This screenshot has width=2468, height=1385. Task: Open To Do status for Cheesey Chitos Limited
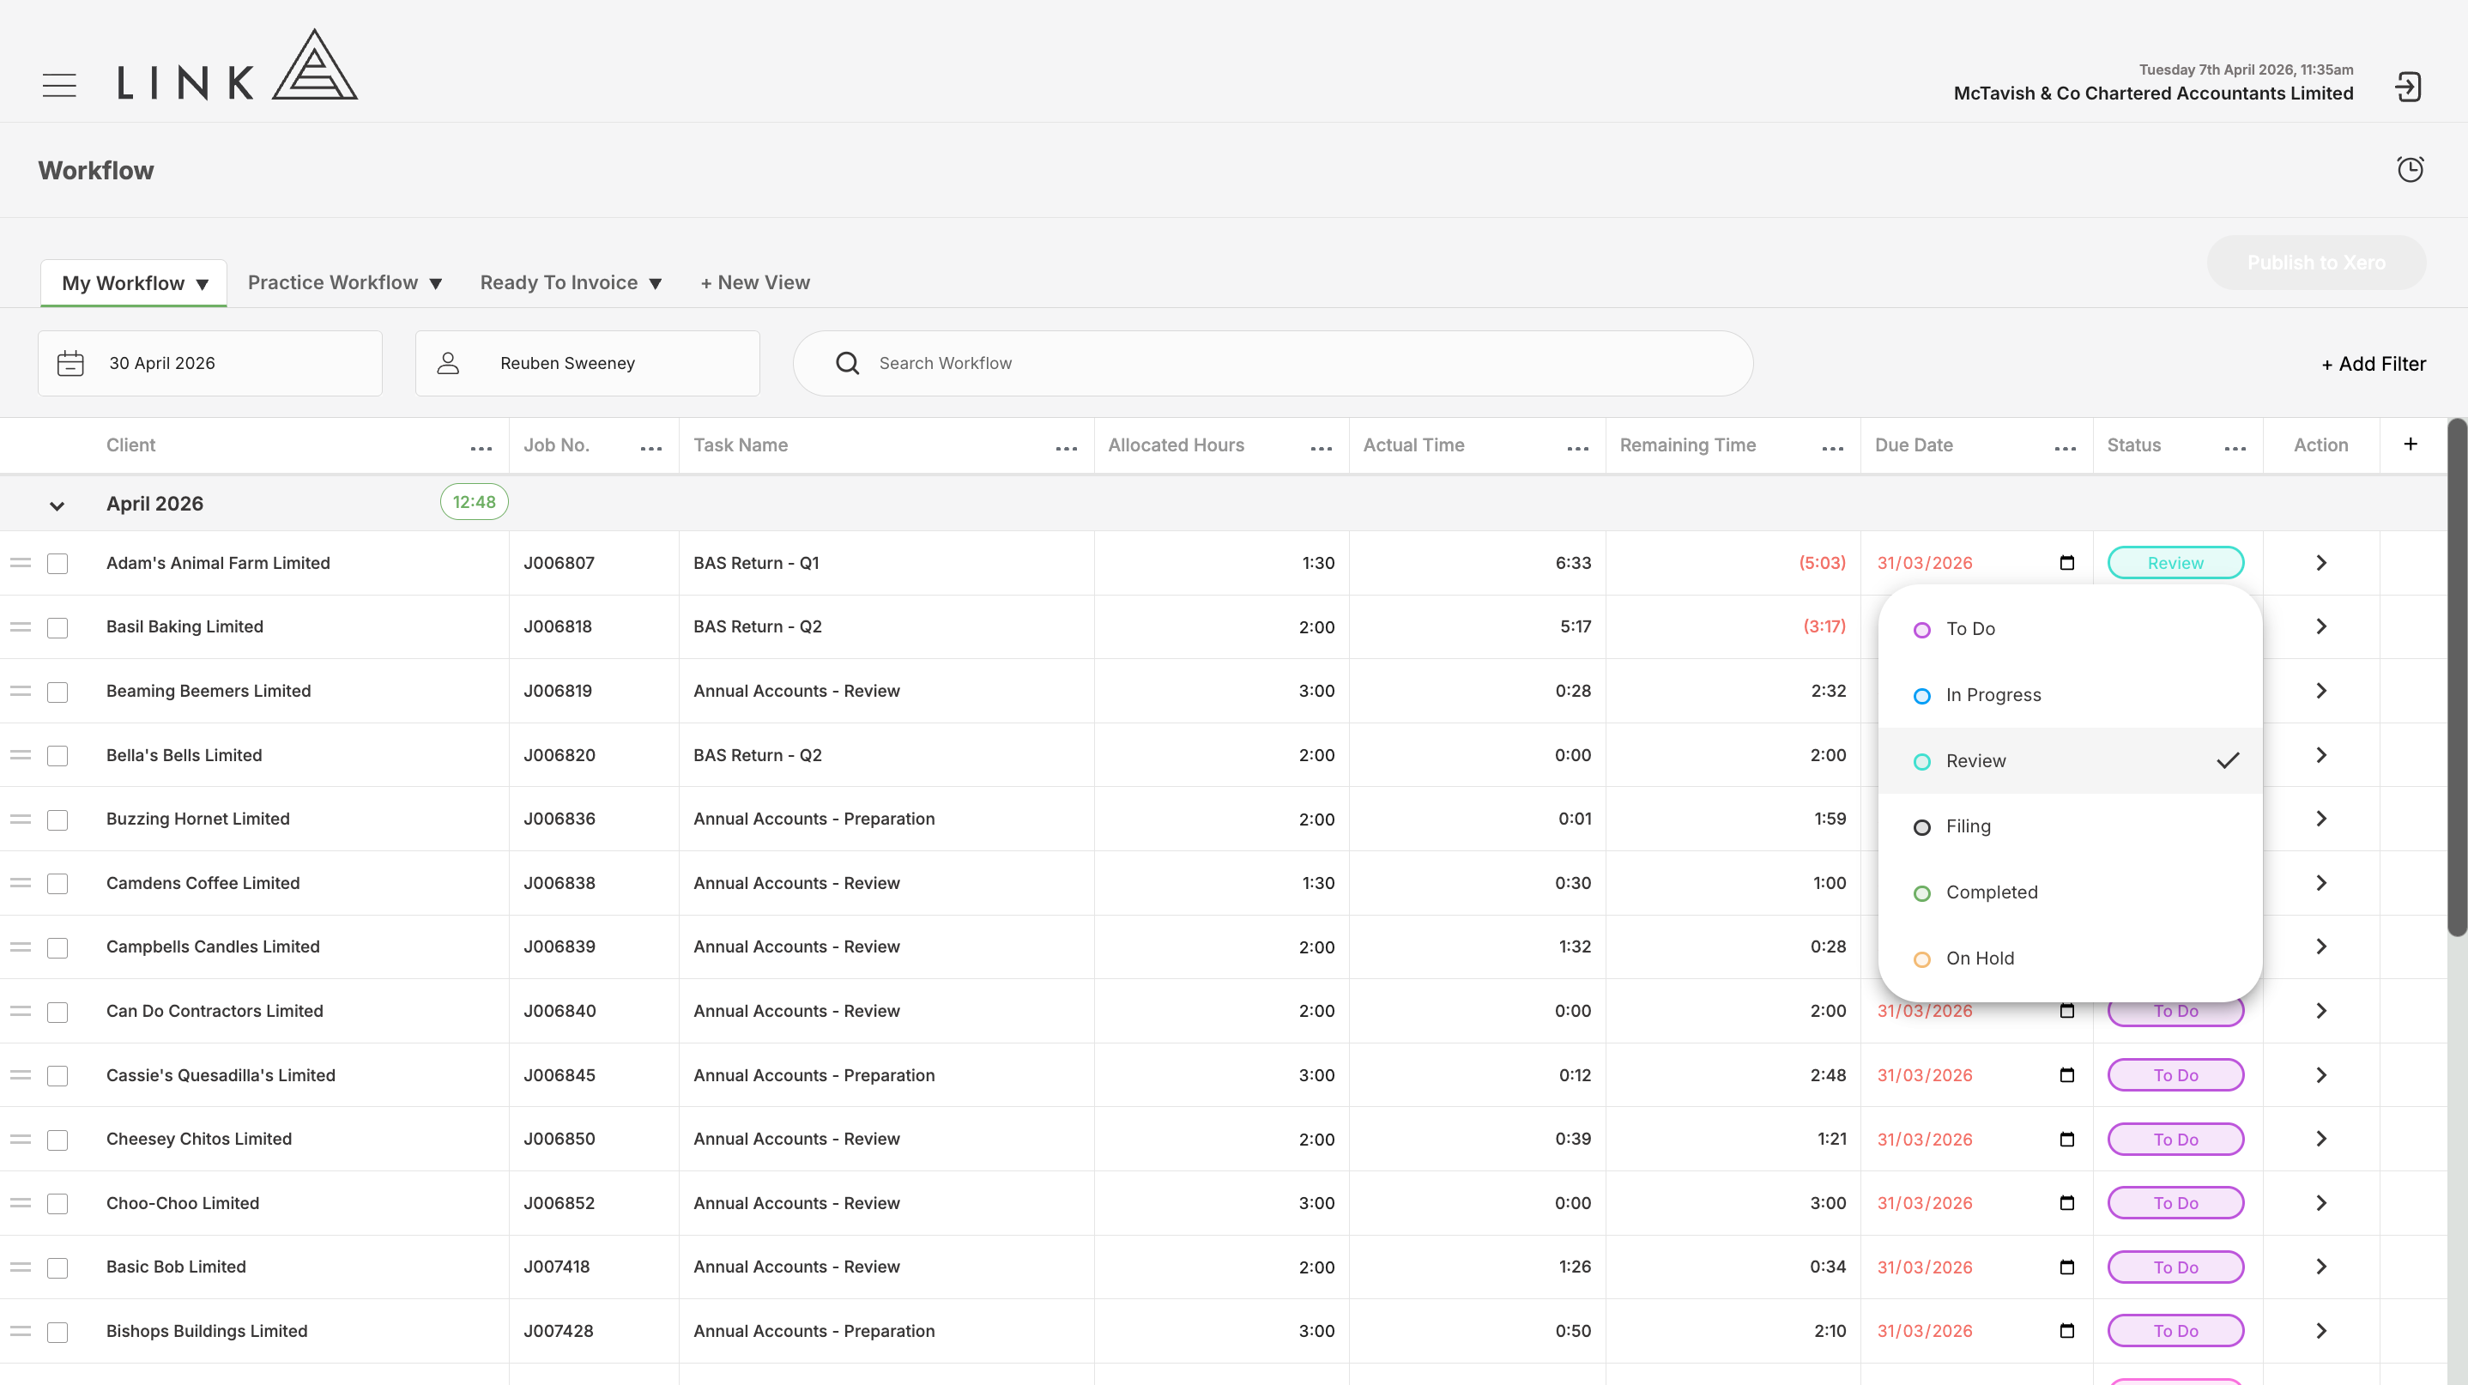[2175, 1139]
